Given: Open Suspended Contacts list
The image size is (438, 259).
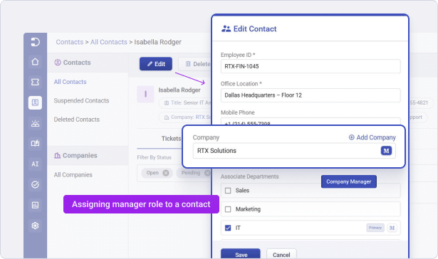Looking at the screenshot, I should coord(81,100).
